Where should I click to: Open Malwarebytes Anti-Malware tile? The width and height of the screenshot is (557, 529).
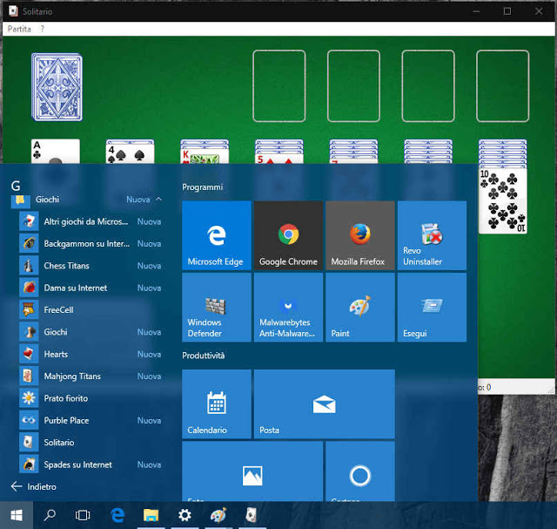tap(288, 308)
